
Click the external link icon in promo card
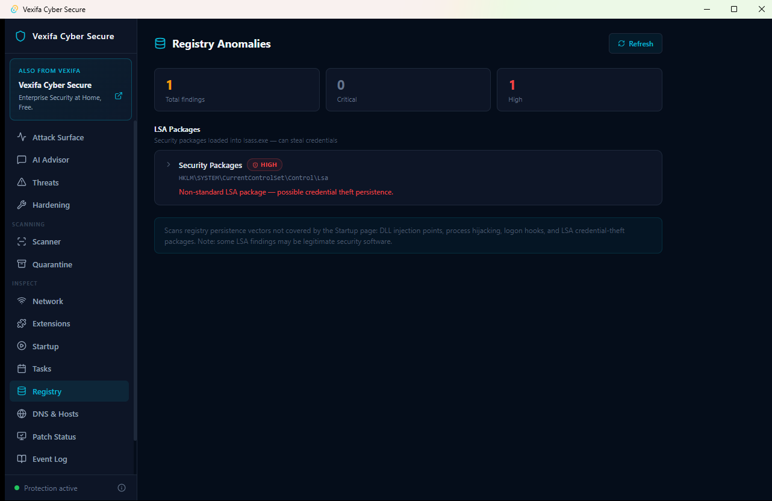[x=119, y=96]
